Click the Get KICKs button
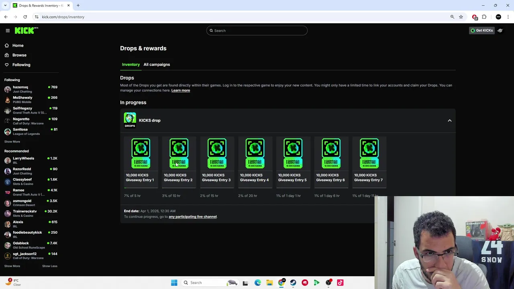The width and height of the screenshot is (514, 289). (x=481, y=31)
